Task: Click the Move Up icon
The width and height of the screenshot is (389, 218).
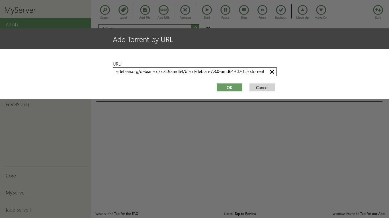Action: pos(302,10)
